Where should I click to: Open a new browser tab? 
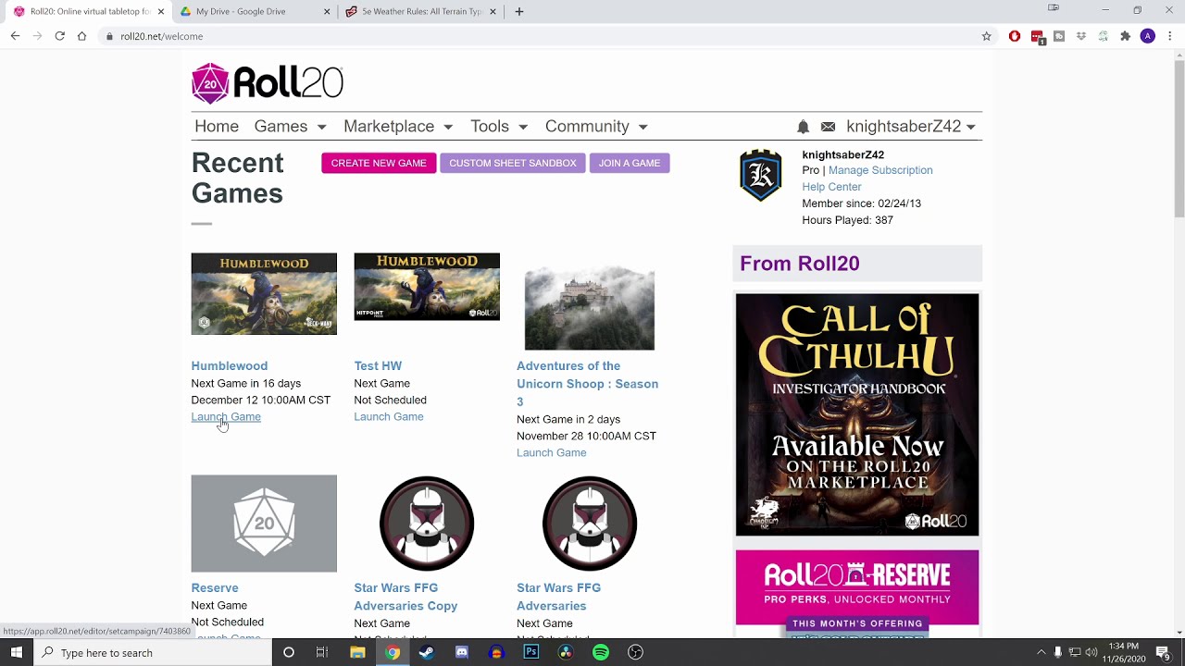pyautogui.click(x=519, y=12)
